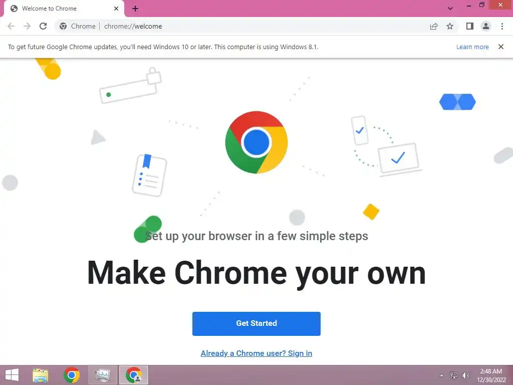Open File Explorer from the taskbar
Screen dimensions: 513x385
click(x=40, y=375)
